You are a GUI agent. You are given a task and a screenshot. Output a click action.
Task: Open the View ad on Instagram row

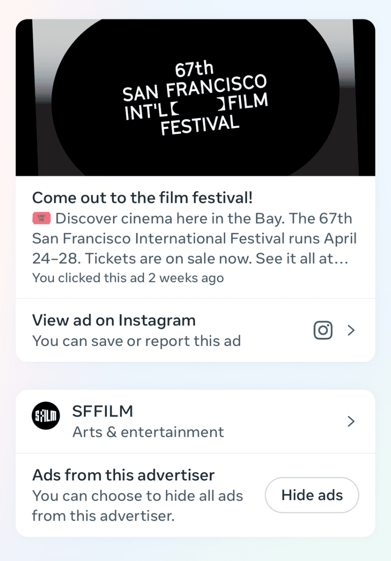[x=195, y=330]
